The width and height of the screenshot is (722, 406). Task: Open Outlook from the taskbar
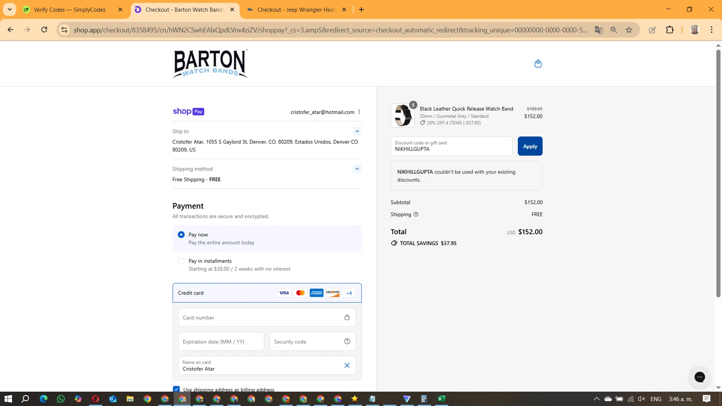(x=113, y=399)
